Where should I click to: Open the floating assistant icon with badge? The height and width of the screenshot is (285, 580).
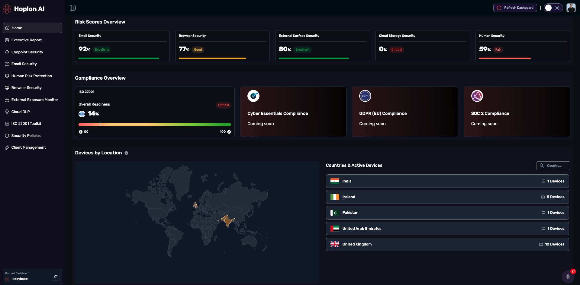568,277
